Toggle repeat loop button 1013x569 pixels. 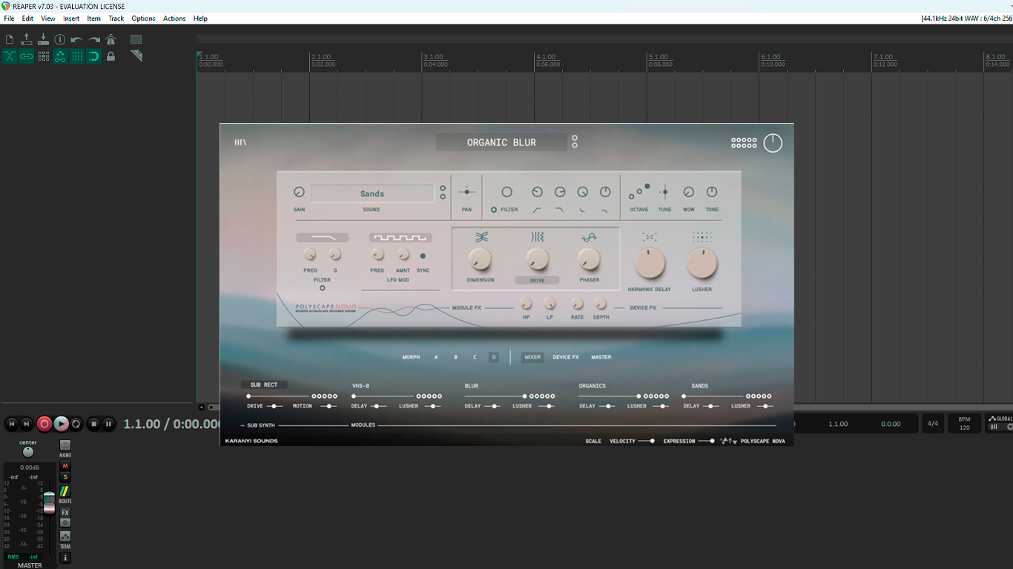point(76,424)
